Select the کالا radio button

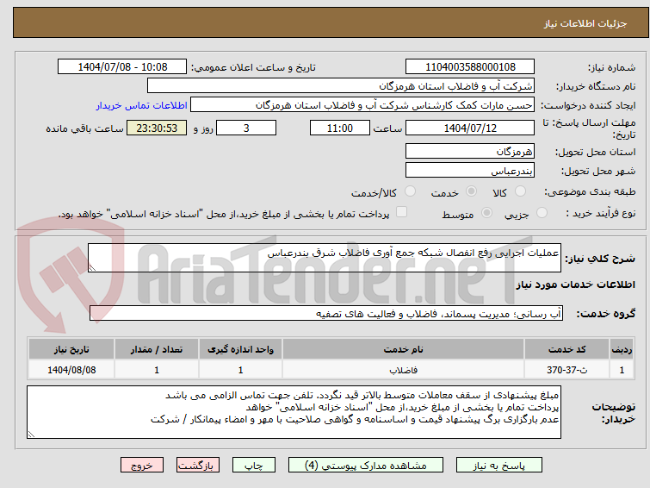520,191
